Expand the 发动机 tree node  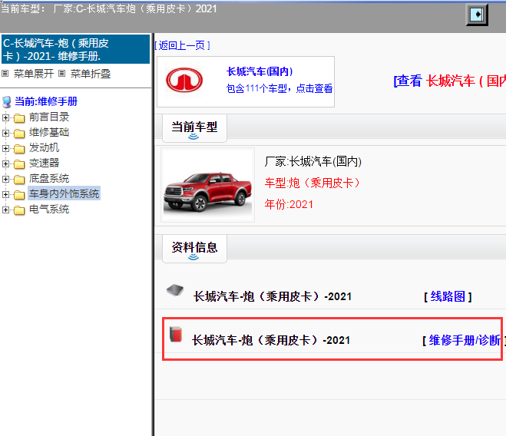click(5, 148)
